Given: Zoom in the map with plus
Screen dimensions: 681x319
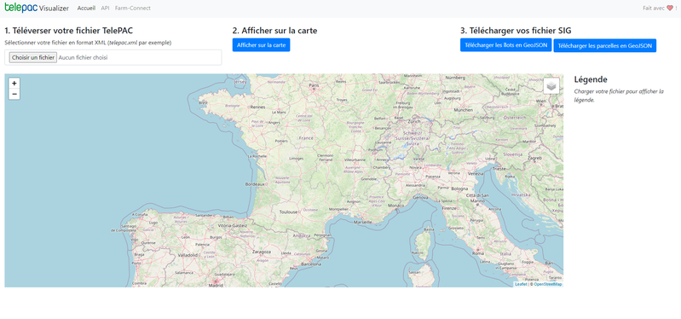Looking at the screenshot, I should click(14, 83).
